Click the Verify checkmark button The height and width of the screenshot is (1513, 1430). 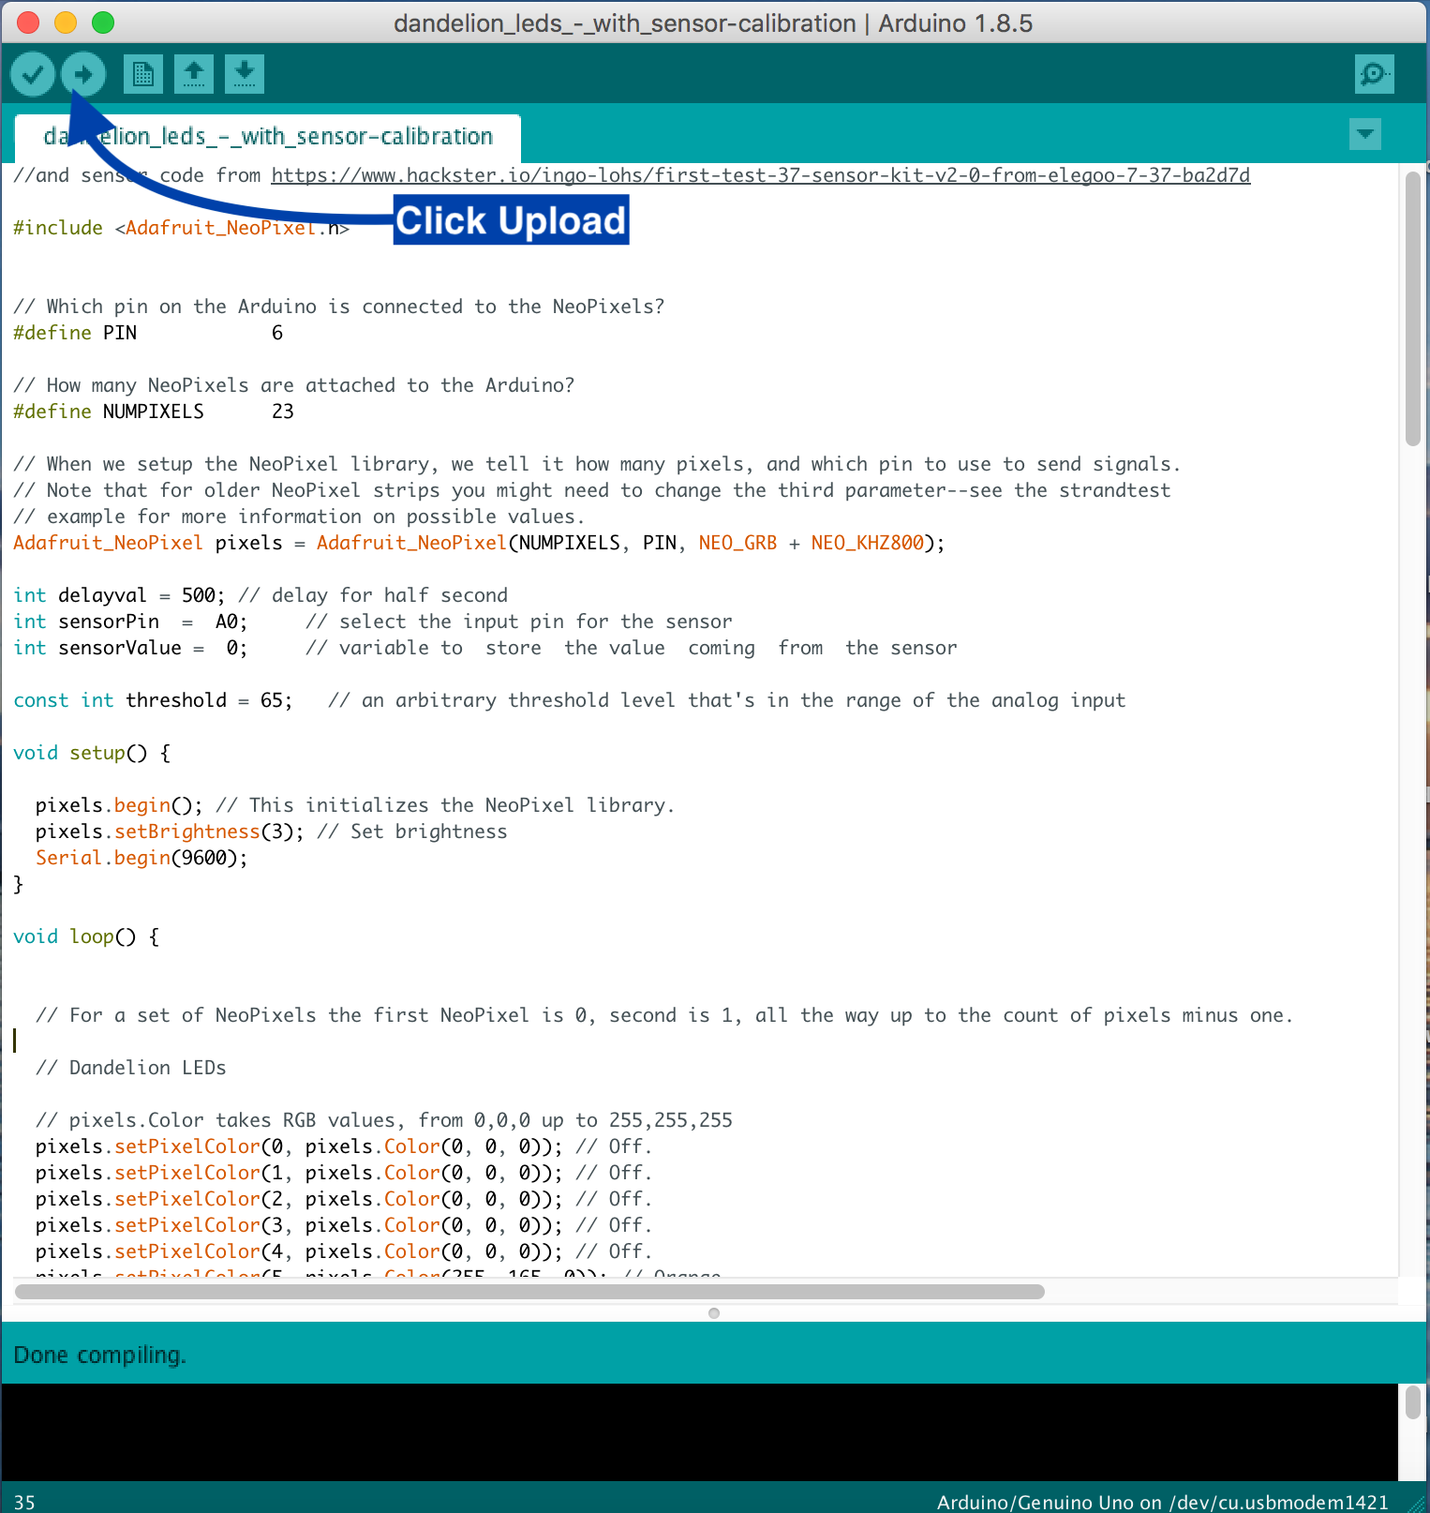point(33,74)
